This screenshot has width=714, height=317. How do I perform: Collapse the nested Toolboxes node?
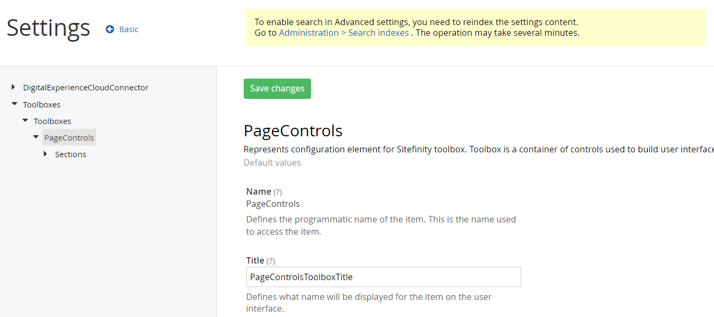click(25, 120)
